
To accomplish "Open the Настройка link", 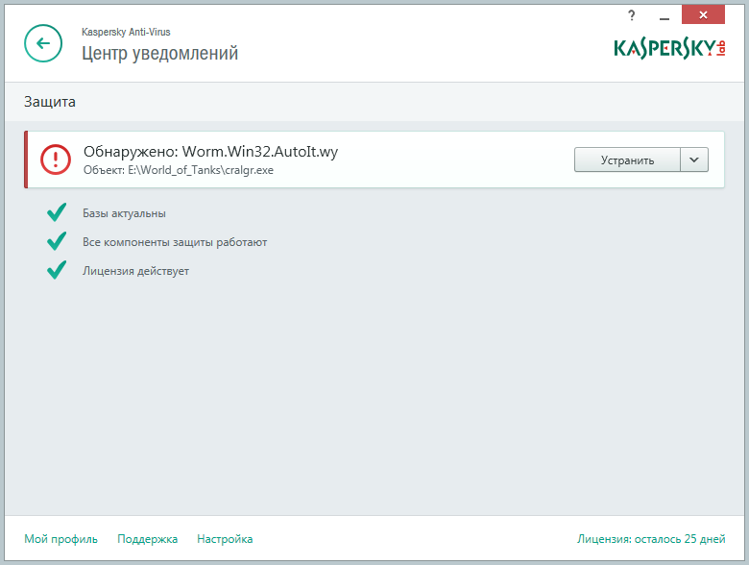I will [225, 539].
